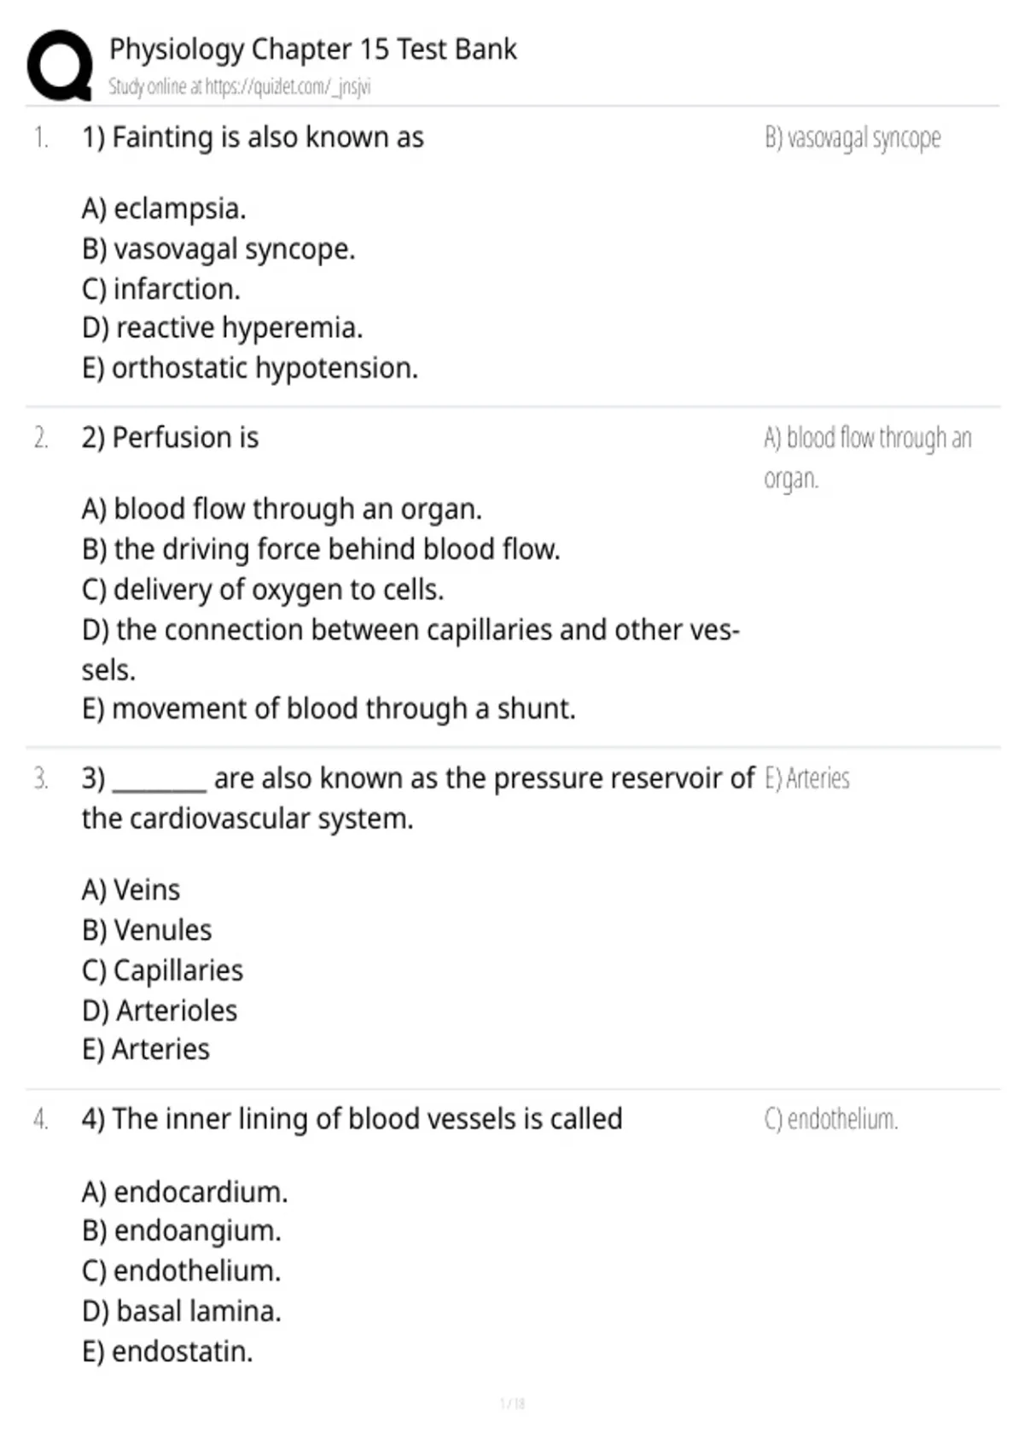Image resolution: width=1024 pixels, height=1451 pixels.
Task: Click the Quizlet Q logo icon
Action: (x=60, y=66)
